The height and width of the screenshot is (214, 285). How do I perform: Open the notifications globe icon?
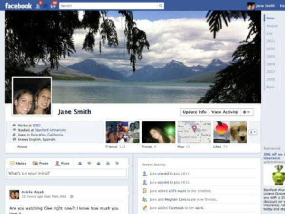(53, 6)
